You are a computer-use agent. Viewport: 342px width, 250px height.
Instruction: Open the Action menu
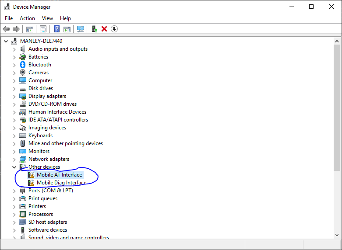(x=27, y=18)
